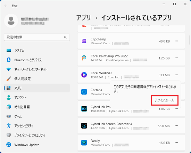
Task: Select 個人用設定 in sidebar
Action: tap(37, 79)
